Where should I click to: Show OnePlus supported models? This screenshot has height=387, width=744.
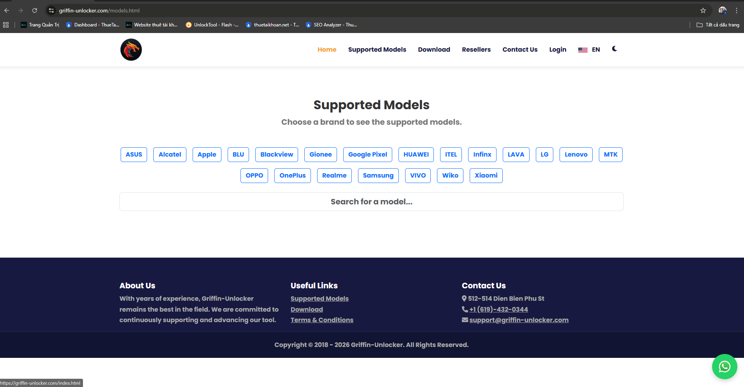click(x=293, y=176)
